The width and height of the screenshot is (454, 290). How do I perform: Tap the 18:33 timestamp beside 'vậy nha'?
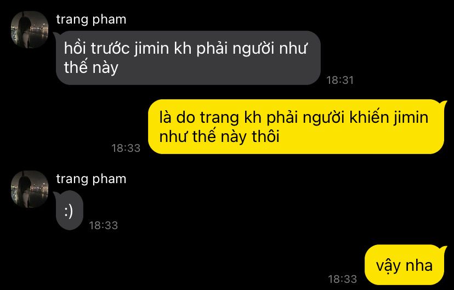click(x=342, y=279)
